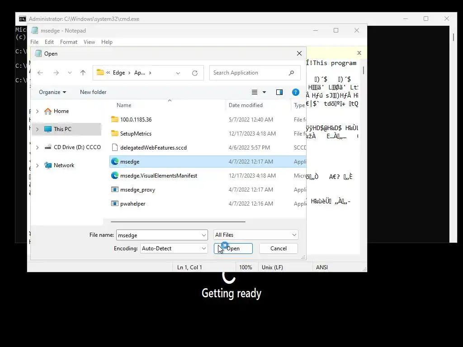Expand the CD Drive node

tap(37, 147)
